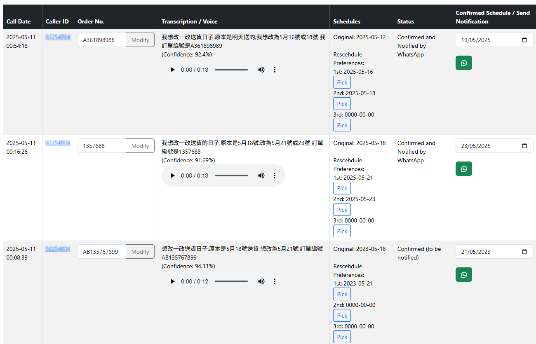
Task: Open audio options menu for order 1357688
Action: 275,176
